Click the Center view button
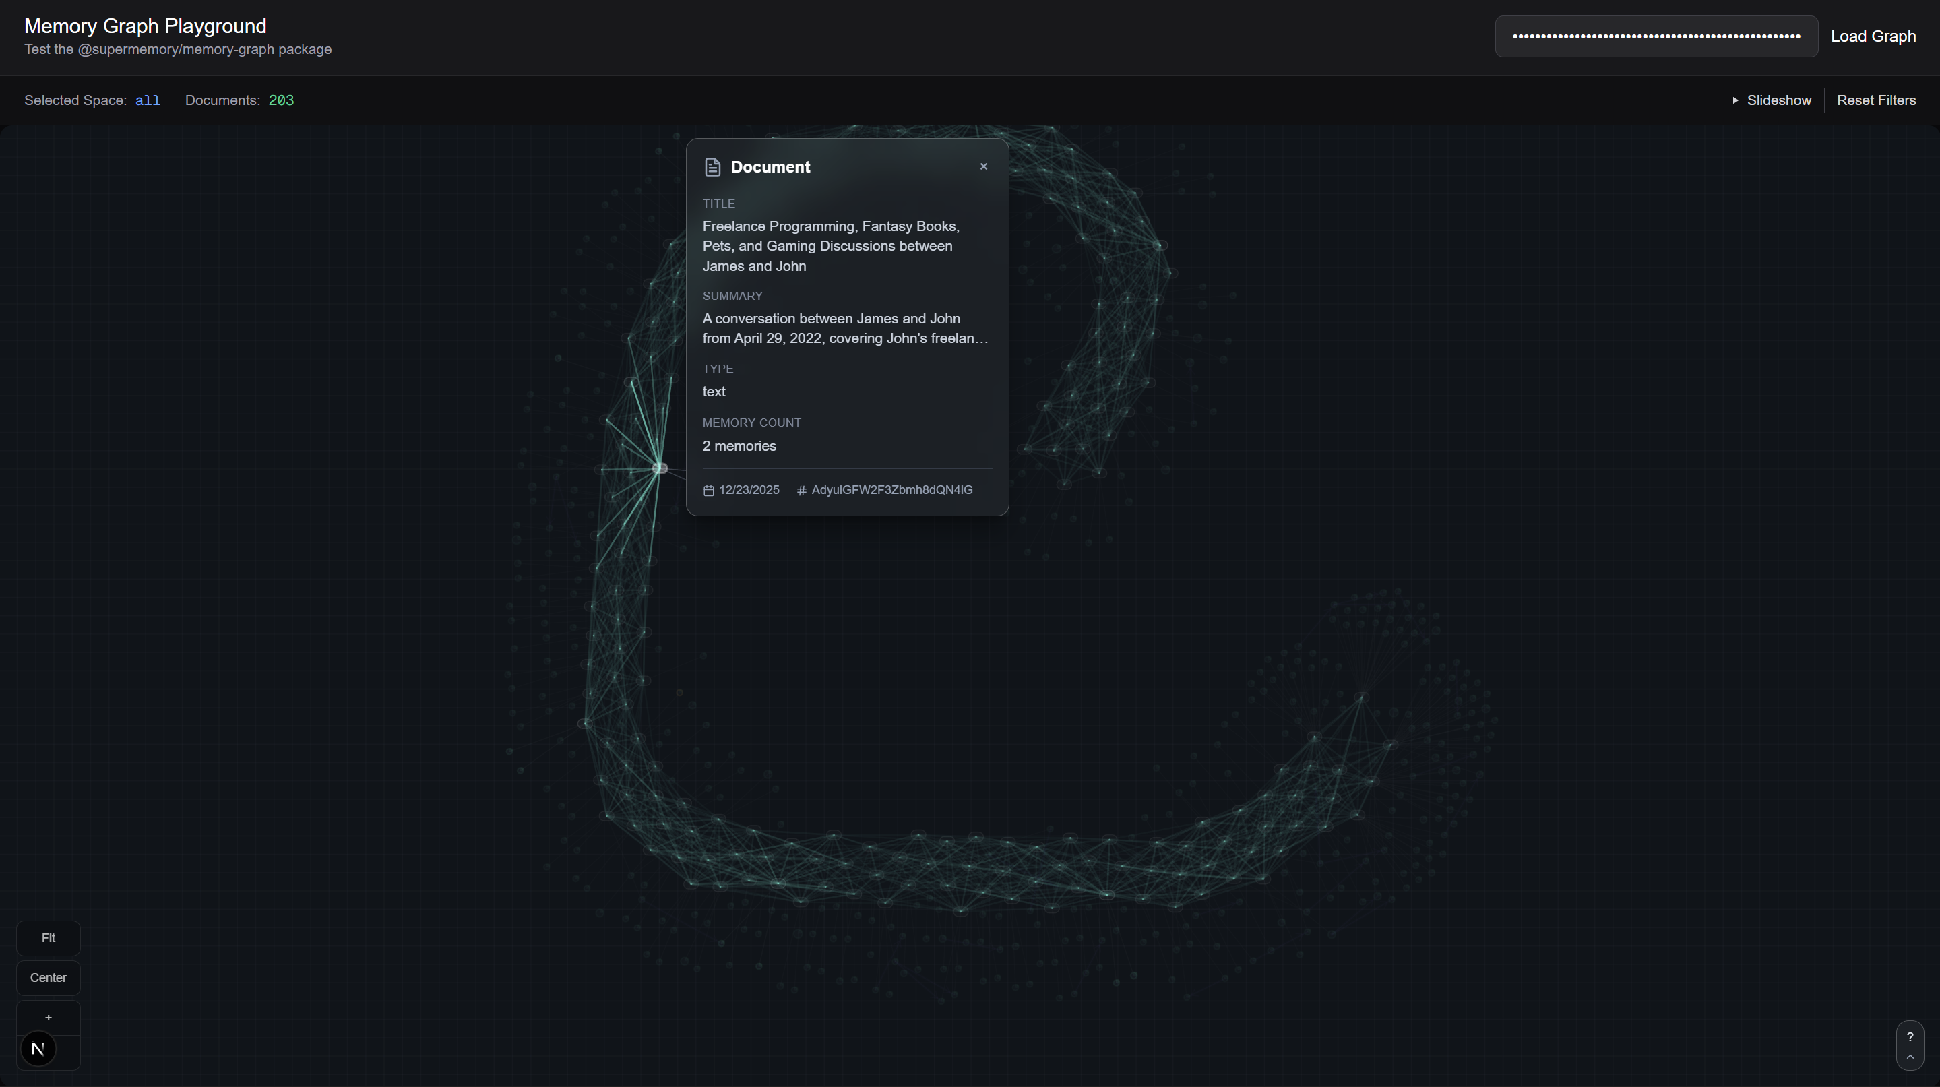The width and height of the screenshot is (1940, 1087). (49, 977)
